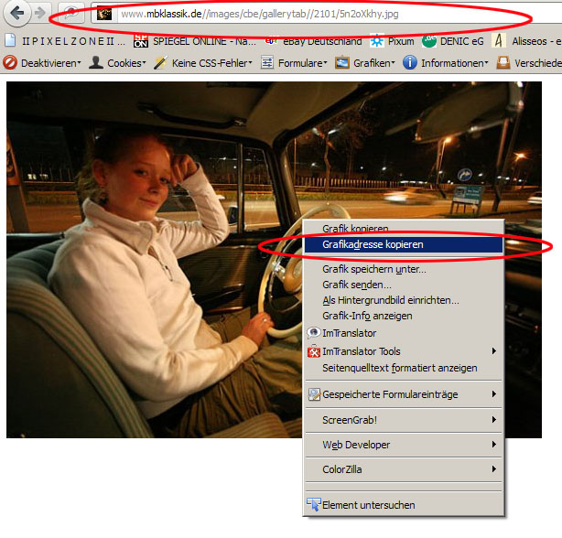Expand the Web Developer submenu
562x538 pixels.
pos(404,445)
